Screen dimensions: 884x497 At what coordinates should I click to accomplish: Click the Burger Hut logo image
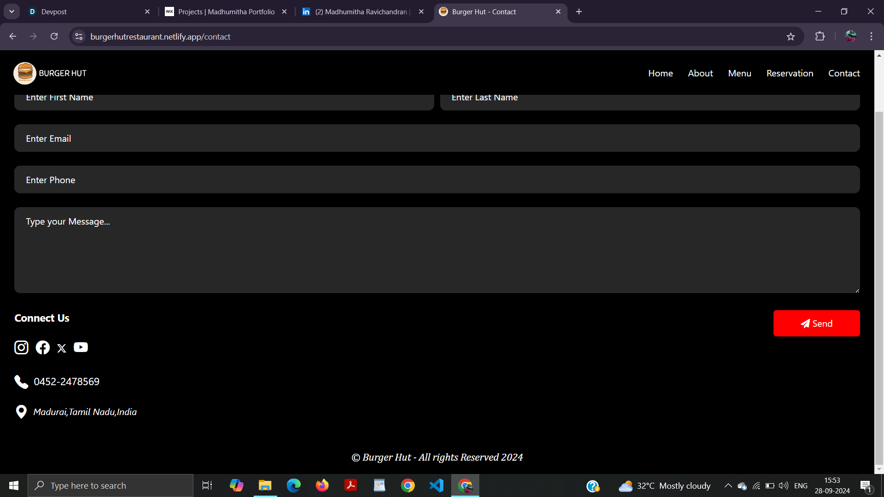pyautogui.click(x=25, y=73)
